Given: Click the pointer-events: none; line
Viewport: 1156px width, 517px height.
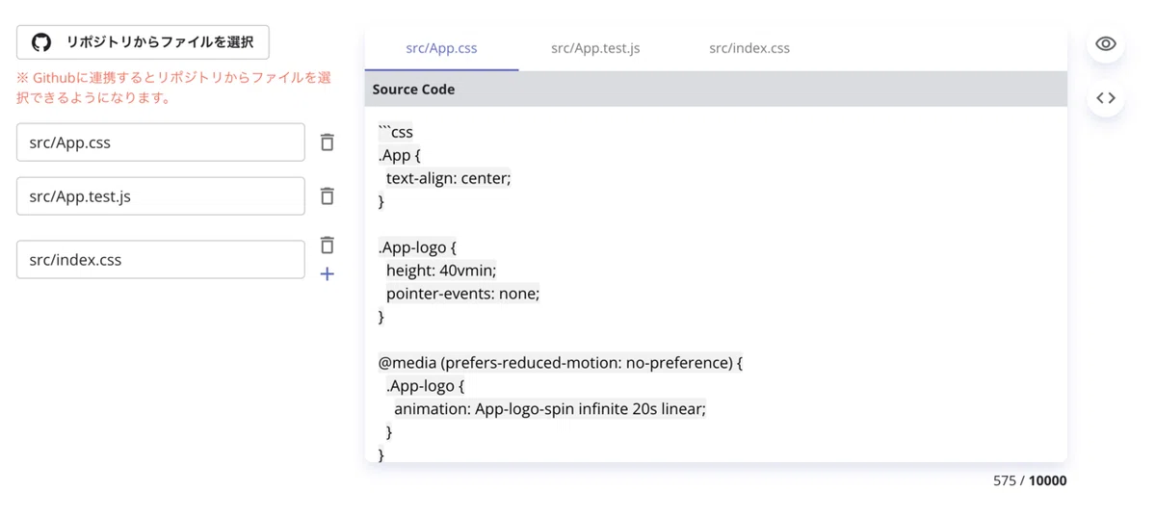Looking at the screenshot, I should coord(462,294).
